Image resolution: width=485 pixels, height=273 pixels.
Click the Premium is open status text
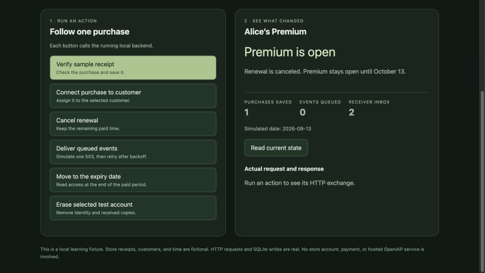tap(290, 52)
